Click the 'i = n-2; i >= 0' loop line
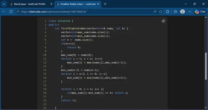Image resolution: width=208 pixels, height=110 pixels. (84, 74)
